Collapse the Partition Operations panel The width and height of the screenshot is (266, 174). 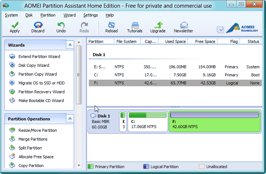click(70, 119)
